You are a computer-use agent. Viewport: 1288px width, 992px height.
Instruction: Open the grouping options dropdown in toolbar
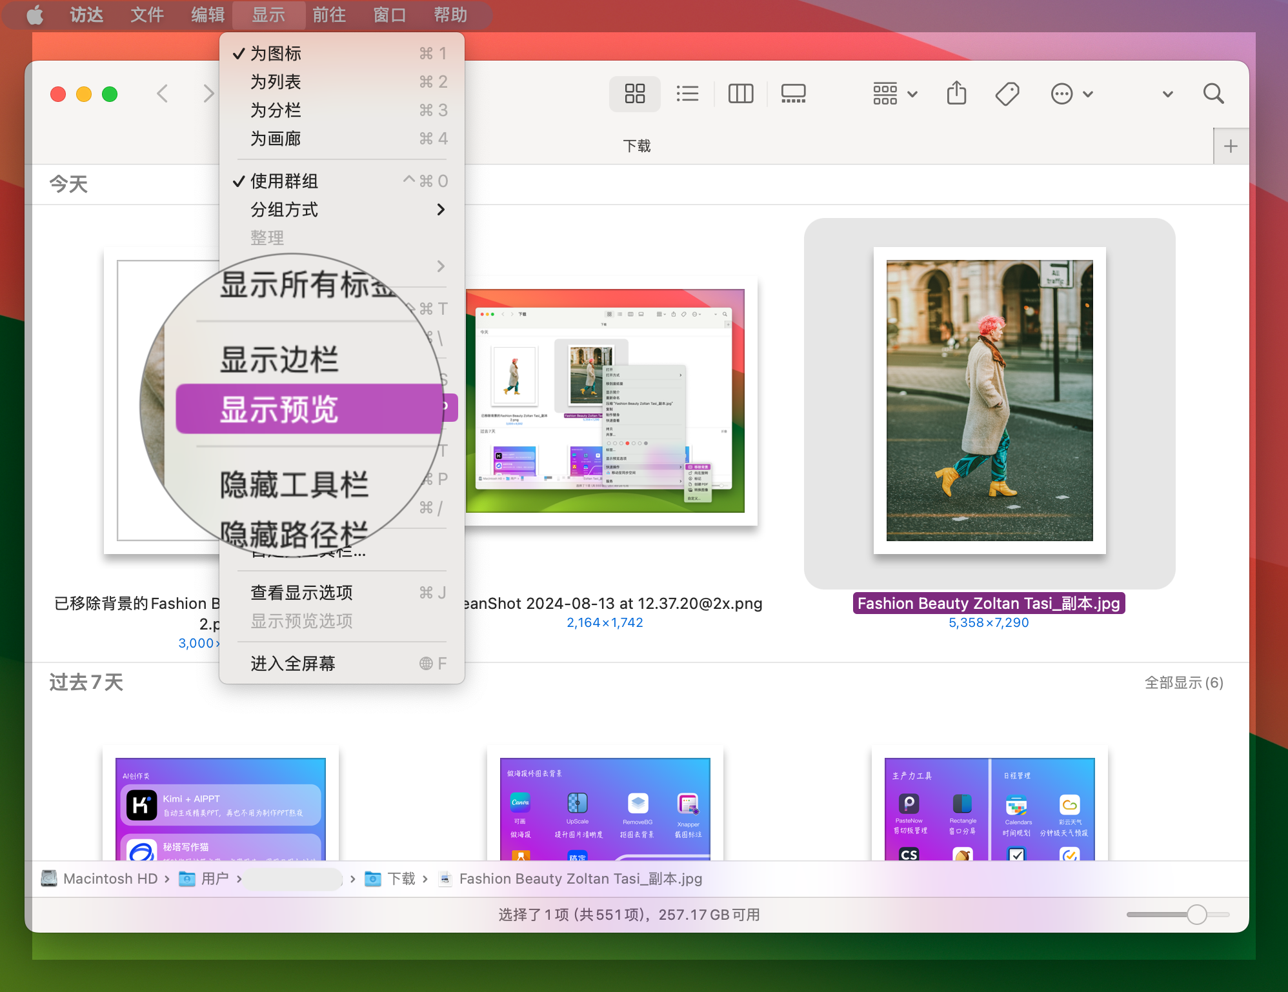pos(894,94)
